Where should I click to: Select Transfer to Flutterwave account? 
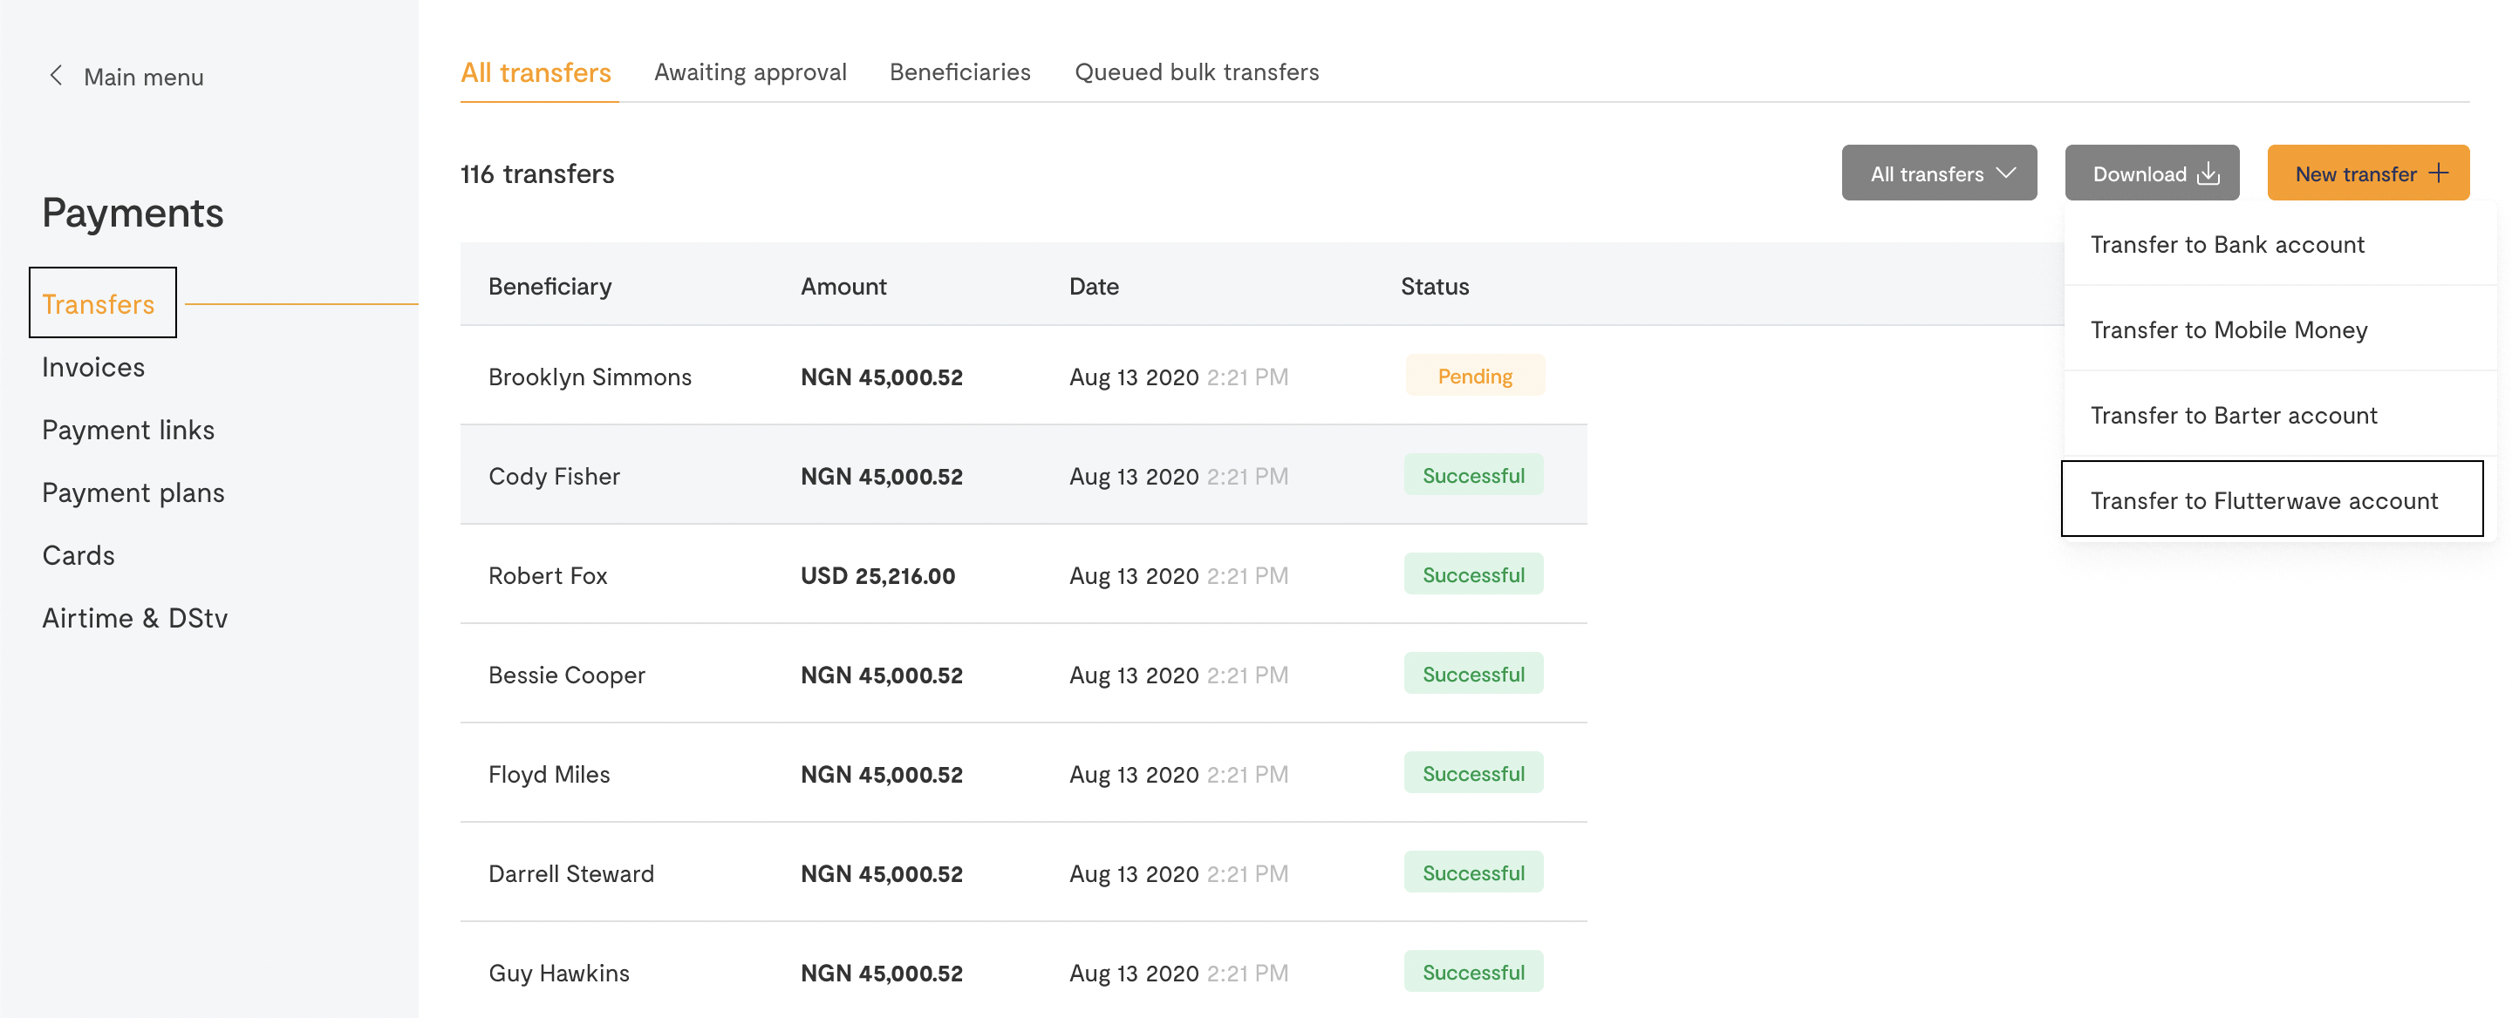2272,499
